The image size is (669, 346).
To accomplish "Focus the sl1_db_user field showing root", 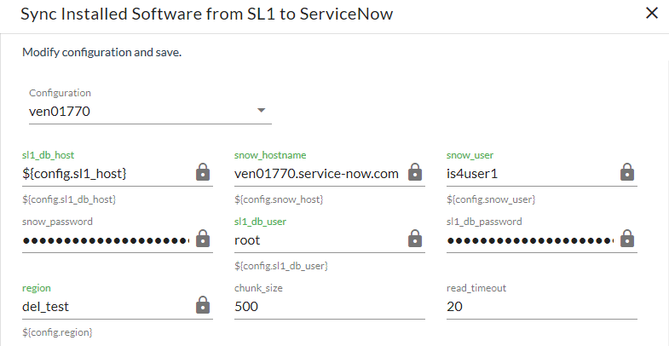I will click(x=317, y=240).
